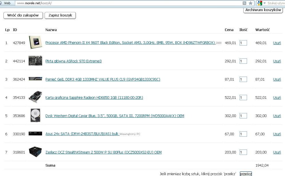Click Wróć do zakupów button
Viewport: 285px width, 176px height.
[23, 15]
